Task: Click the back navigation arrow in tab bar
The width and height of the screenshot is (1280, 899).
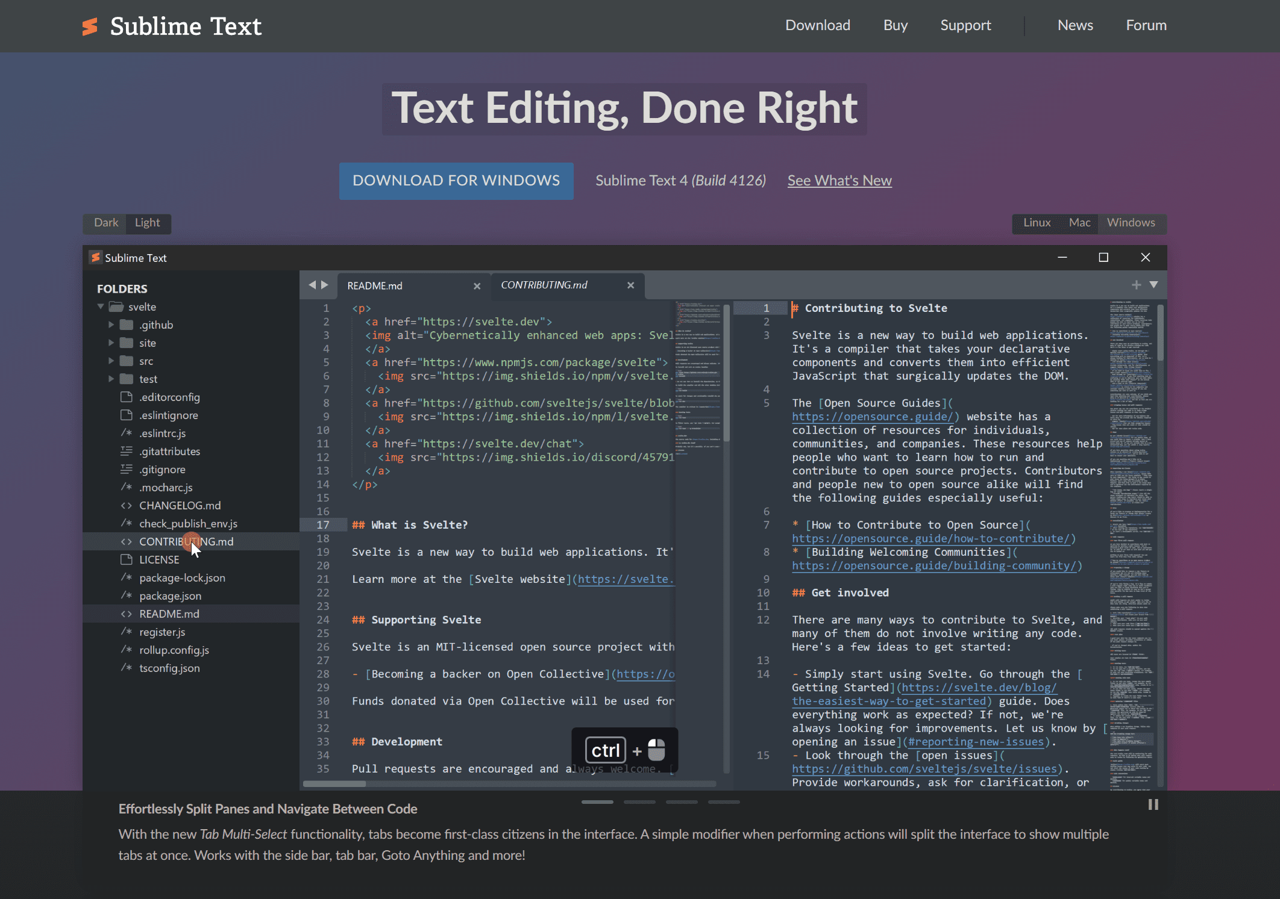Action: click(x=312, y=285)
